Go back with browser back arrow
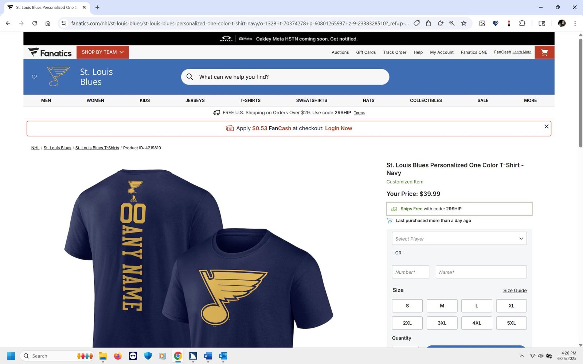This screenshot has height=364, width=583. [8, 23]
